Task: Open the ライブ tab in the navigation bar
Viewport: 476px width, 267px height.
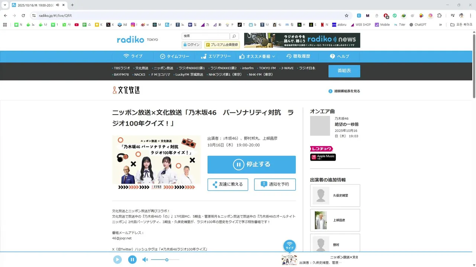Action: coord(133,56)
